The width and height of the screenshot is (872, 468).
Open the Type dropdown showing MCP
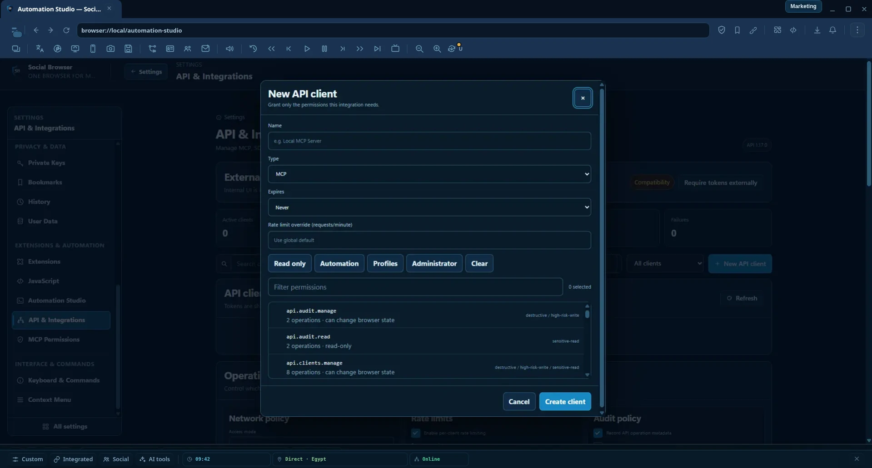(x=429, y=174)
